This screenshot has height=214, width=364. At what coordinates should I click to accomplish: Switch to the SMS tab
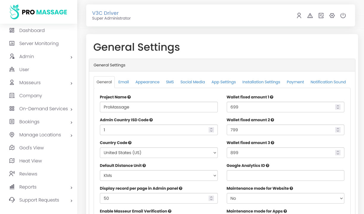(170, 82)
